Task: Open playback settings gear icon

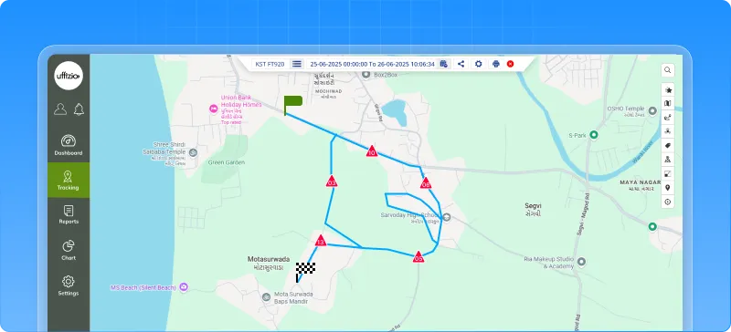Action: coord(478,64)
